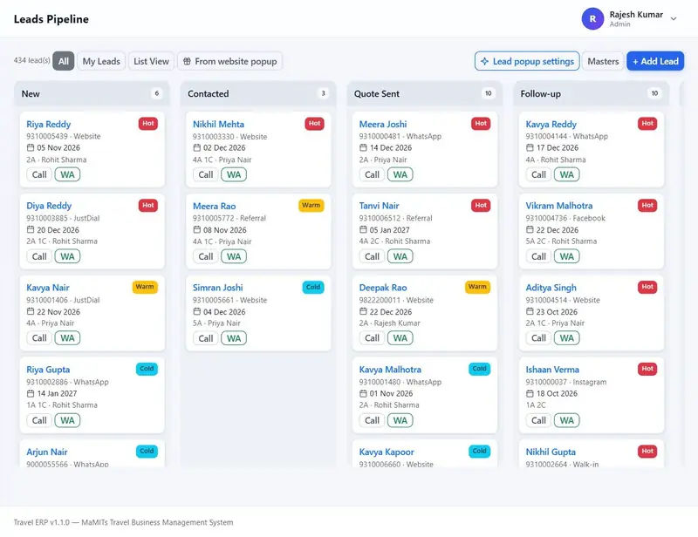The height and width of the screenshot is (537, 698).
Task: Open WA for Kavya Malhotra
Action: click(400, 420)
